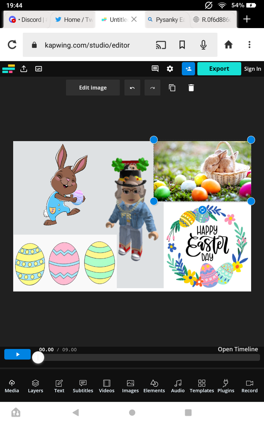Redo the last action
Viewport: 264px width, 423px height.
click(152, 88)
